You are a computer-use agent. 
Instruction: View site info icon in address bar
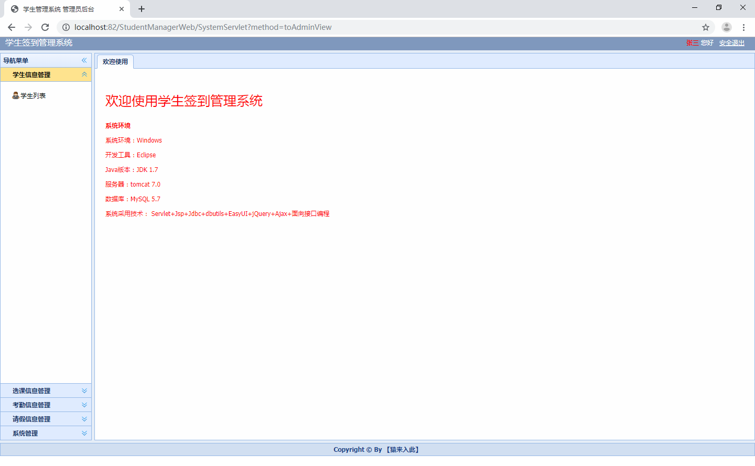tap(66, 27)
